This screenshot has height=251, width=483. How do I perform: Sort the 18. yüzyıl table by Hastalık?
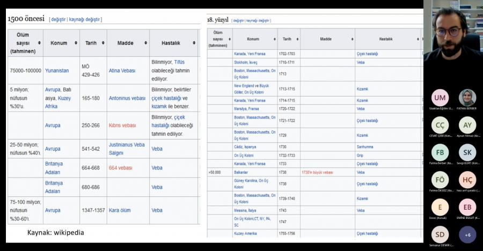coord(416,39)
